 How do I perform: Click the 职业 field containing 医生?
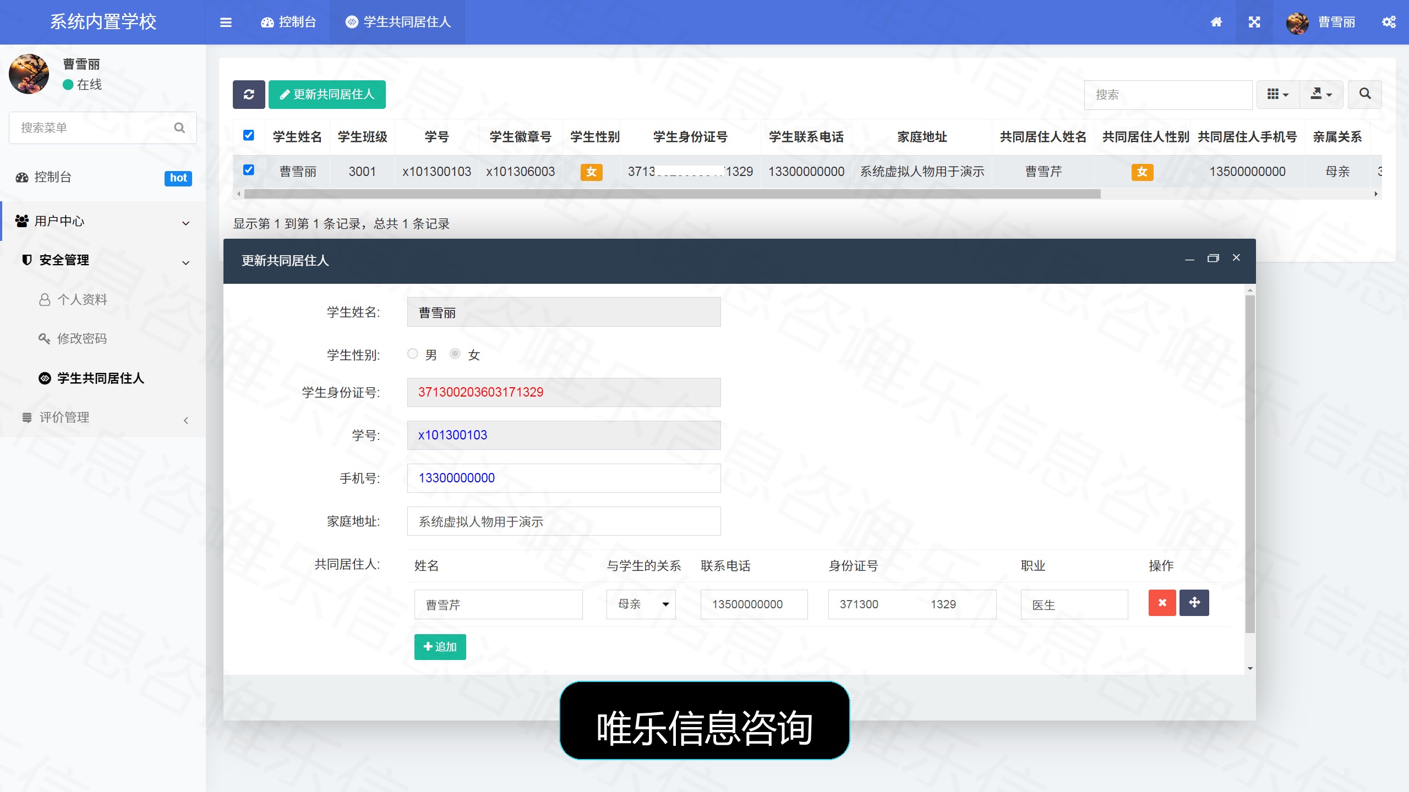pos(1074,604)
